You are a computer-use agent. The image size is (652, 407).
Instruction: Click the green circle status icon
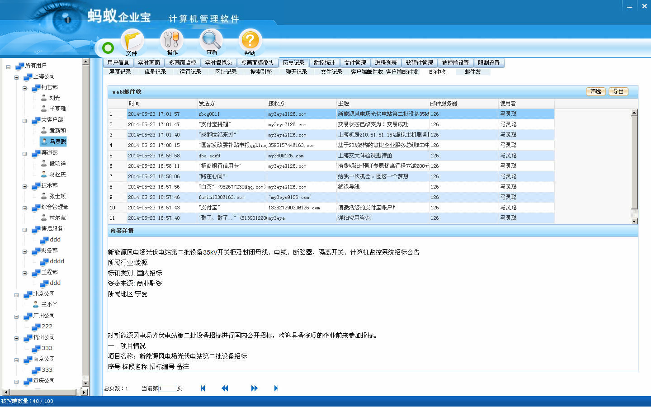click(x=108, y=47)
